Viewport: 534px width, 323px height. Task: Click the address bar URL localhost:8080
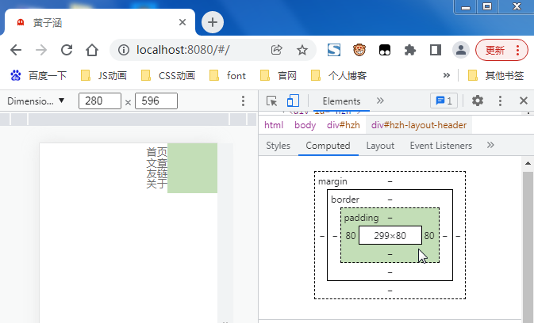click(182, 50)
